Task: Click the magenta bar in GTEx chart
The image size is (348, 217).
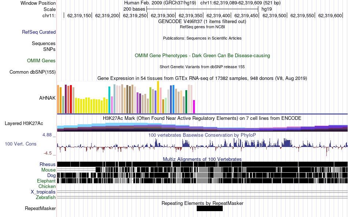Action: [x=194, y=107]
